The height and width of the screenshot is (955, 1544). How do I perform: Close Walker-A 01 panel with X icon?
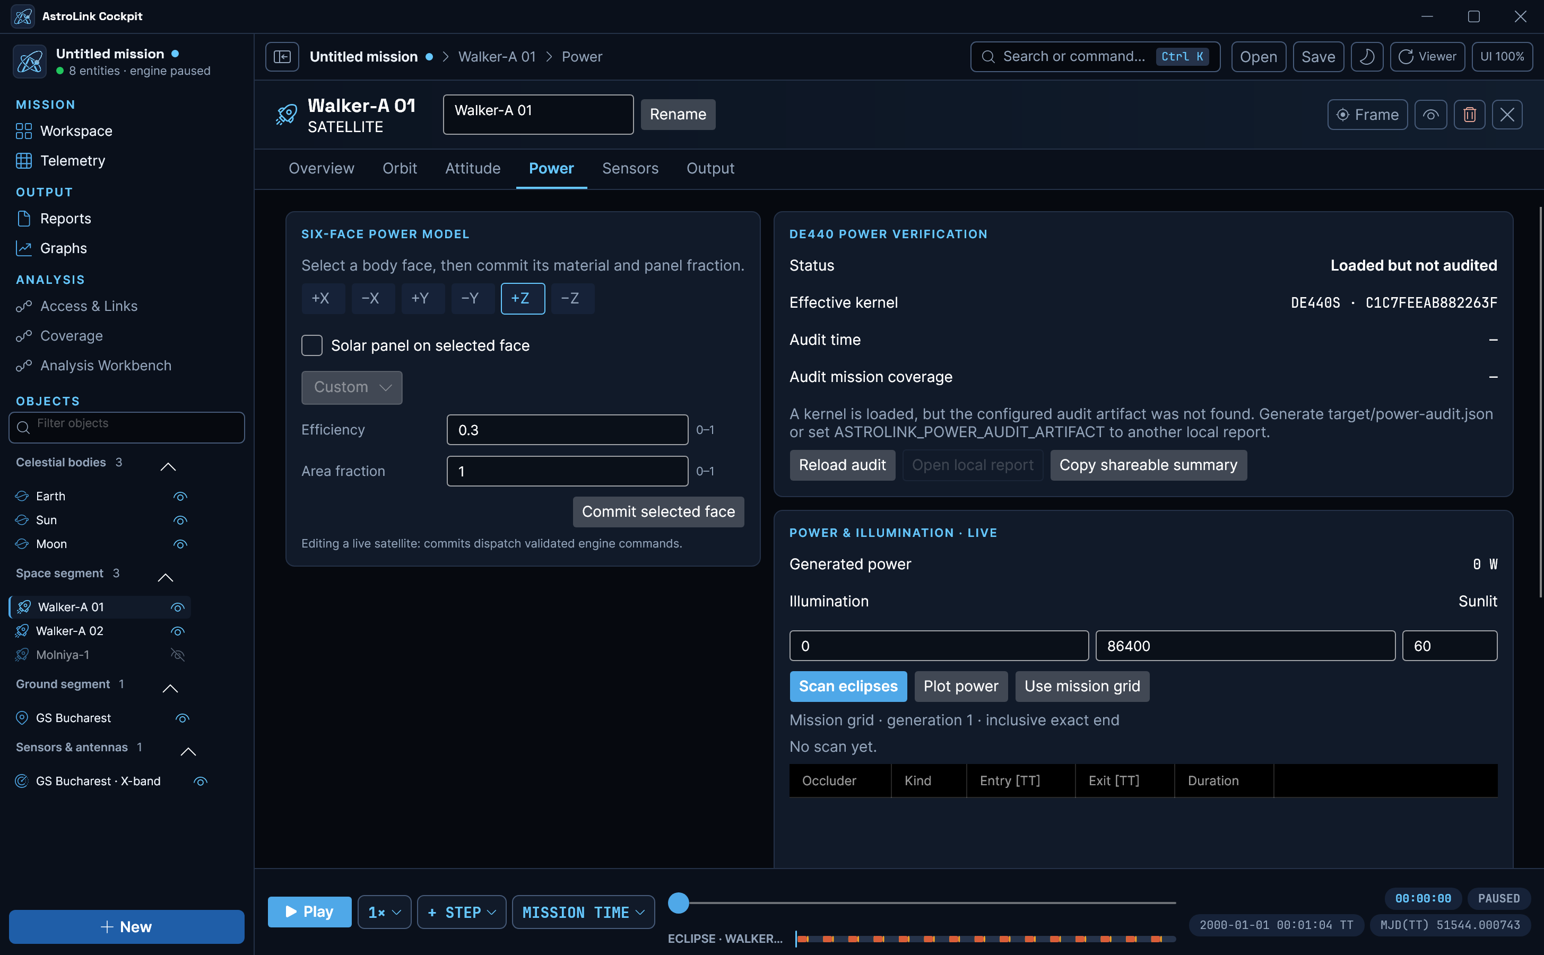[1507, 114]
